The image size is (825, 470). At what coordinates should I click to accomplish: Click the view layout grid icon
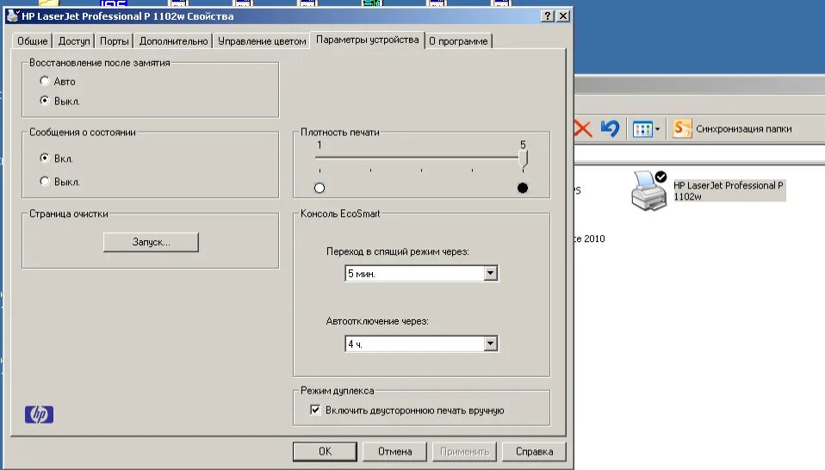coord(642,129)
